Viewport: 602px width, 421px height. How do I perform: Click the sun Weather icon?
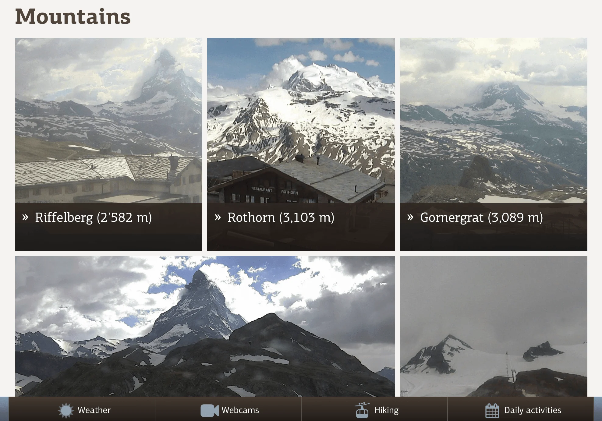pos(66,410)
